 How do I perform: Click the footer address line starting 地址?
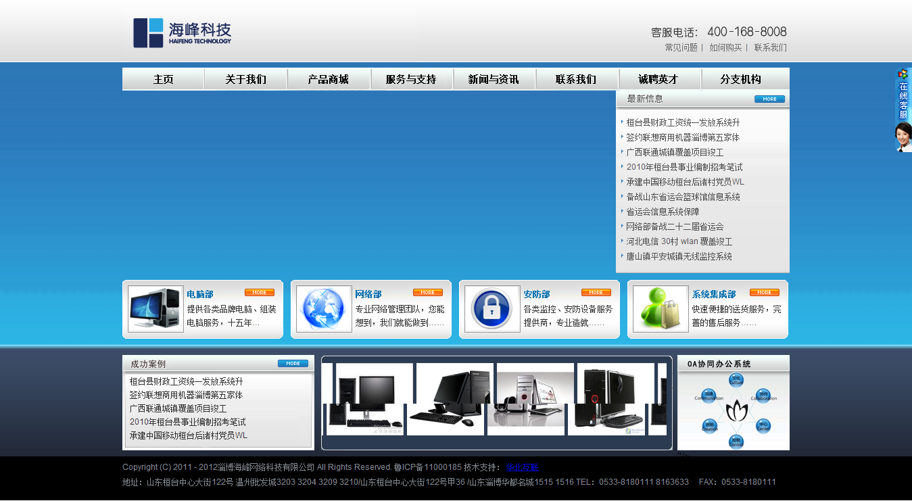click(x=449, y=482)
